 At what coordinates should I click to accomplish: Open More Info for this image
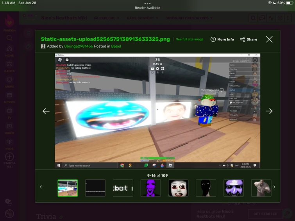222,39
